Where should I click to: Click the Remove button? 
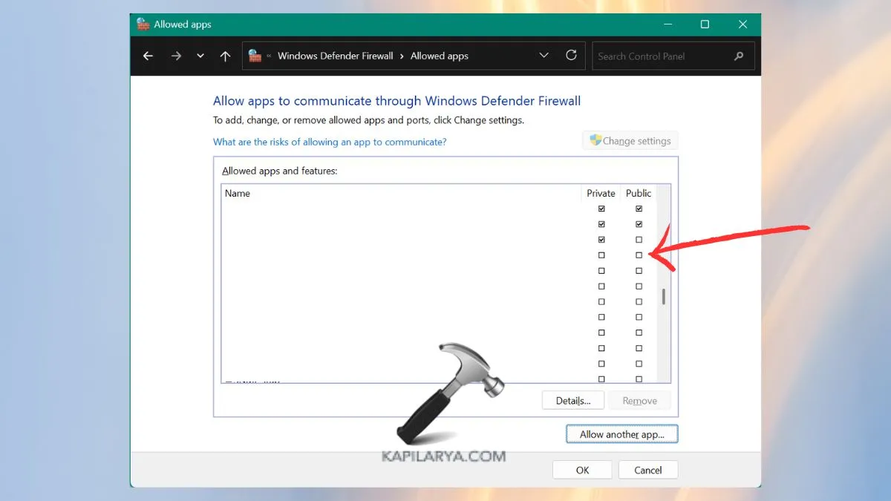pos(640,401)
